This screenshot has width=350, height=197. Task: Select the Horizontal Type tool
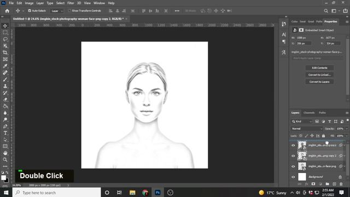(x=5, y=133)
